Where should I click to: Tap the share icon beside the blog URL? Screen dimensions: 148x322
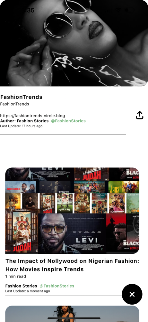(139, 115)
